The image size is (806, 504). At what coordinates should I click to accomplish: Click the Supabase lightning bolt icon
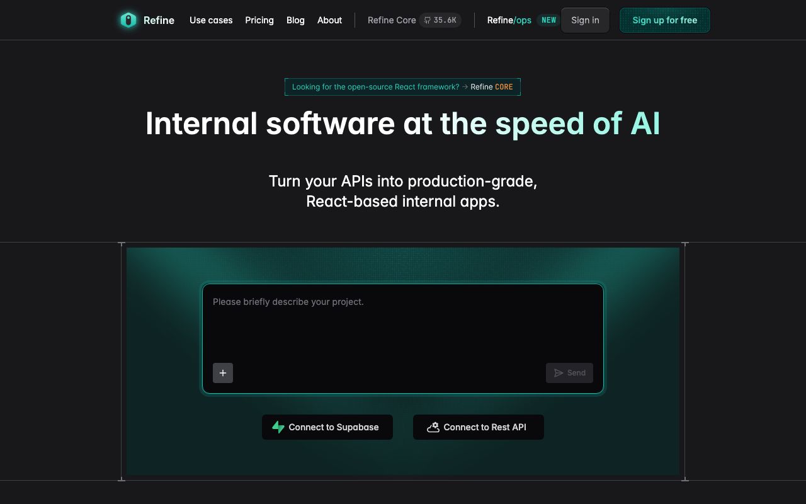(278, 427)
